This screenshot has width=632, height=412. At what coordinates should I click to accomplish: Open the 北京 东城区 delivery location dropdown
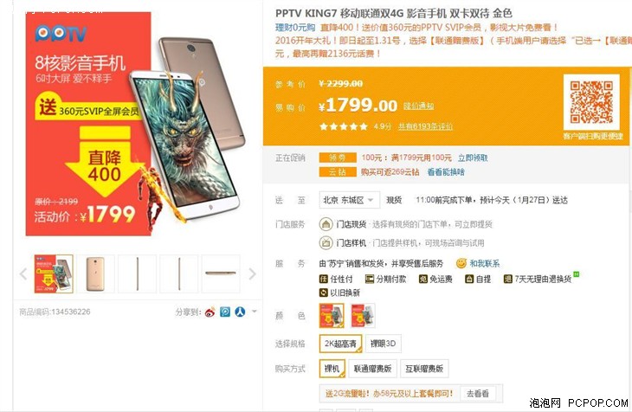pyautogui.click(x=349, y=200)
